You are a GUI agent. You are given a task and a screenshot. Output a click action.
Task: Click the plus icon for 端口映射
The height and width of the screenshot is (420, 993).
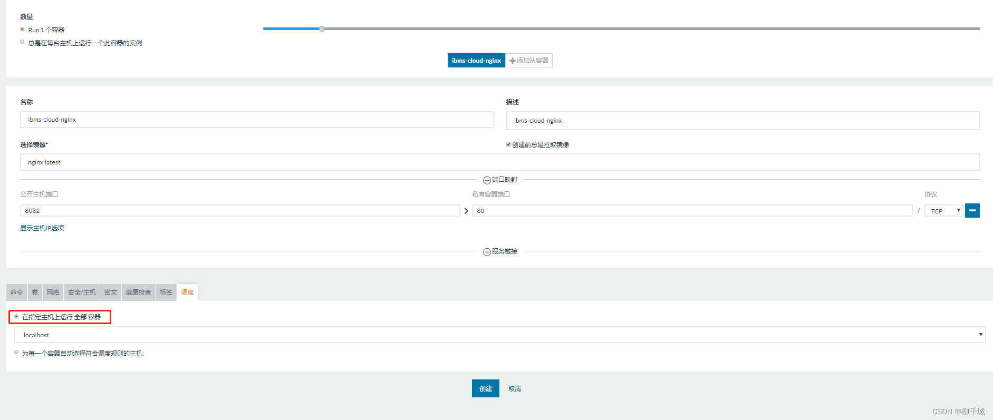487,180
